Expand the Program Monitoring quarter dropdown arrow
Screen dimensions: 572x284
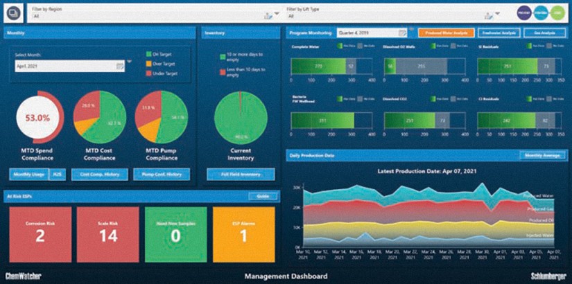[411, 30]
